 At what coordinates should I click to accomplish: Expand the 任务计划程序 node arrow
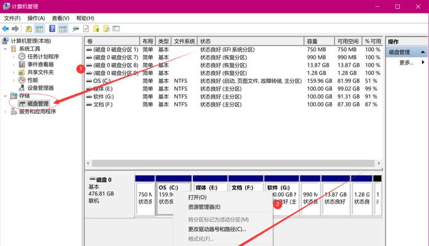[14, 57]
